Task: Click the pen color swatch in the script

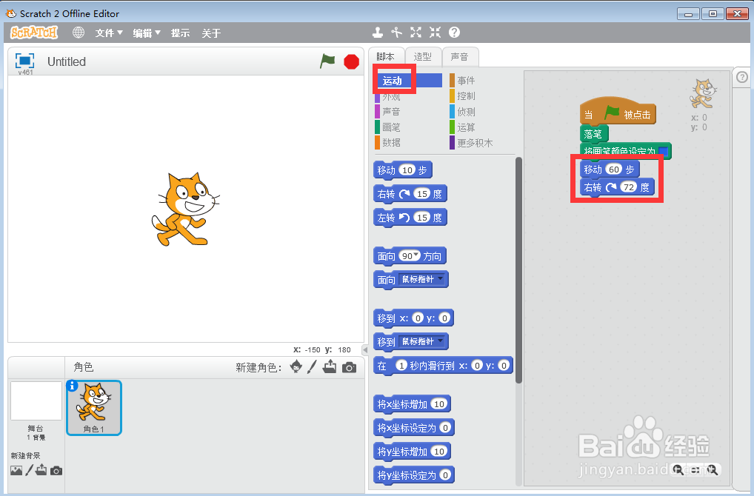Action: (666, 151)
